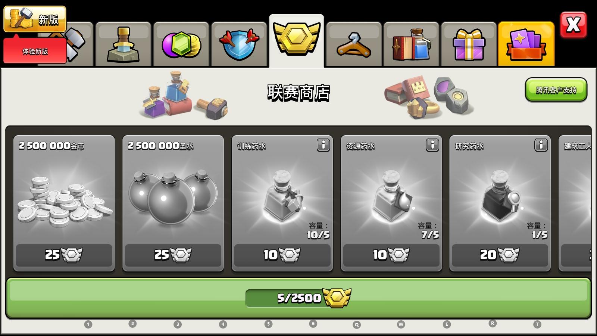The image size is (597, 336).
Task: Select the clothes hanger skins tab
Action: [354, 44]
